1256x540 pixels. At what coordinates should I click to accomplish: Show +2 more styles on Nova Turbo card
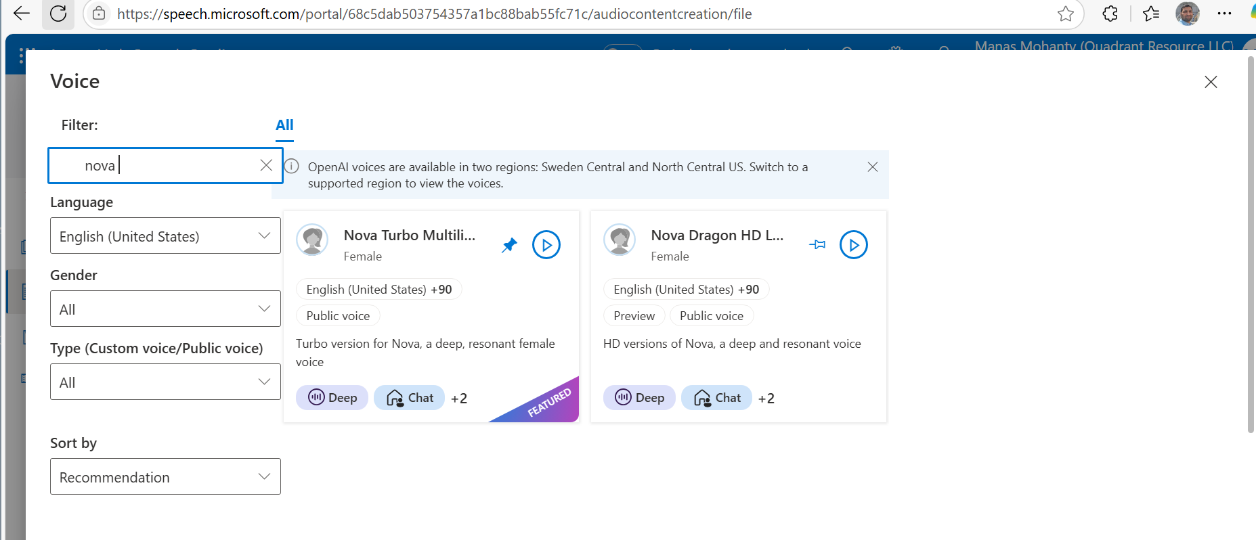pyautogui.click(x=459, y=399)
